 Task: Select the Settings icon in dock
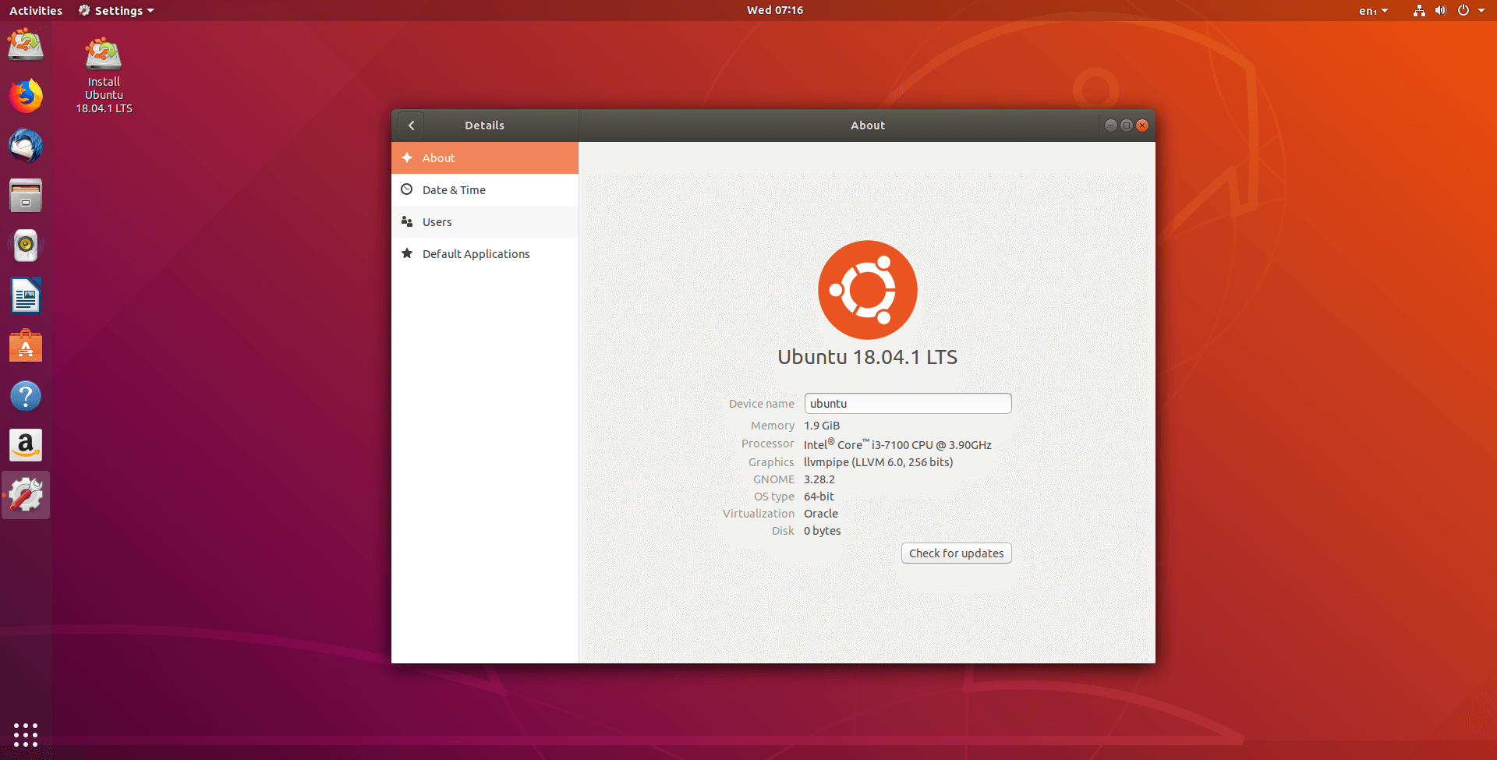(x=26, y=495)
